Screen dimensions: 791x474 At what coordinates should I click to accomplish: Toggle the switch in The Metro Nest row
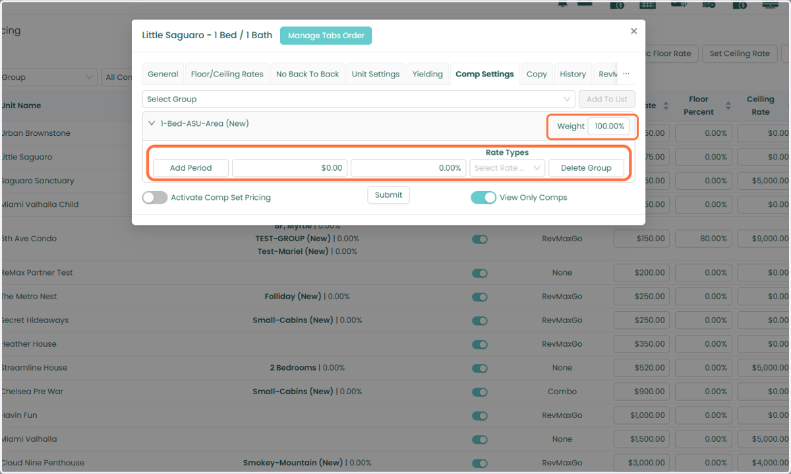click(480, 297)
